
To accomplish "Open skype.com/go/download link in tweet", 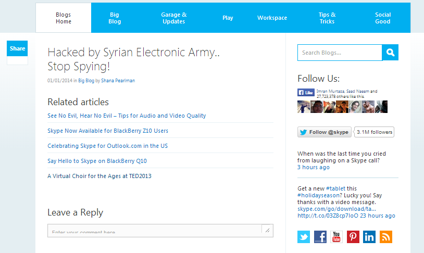I will click(336, 209).
